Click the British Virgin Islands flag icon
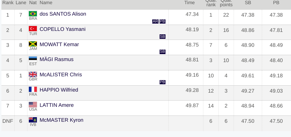The height and width of the screenshot is (137, 291). point(33,120)
